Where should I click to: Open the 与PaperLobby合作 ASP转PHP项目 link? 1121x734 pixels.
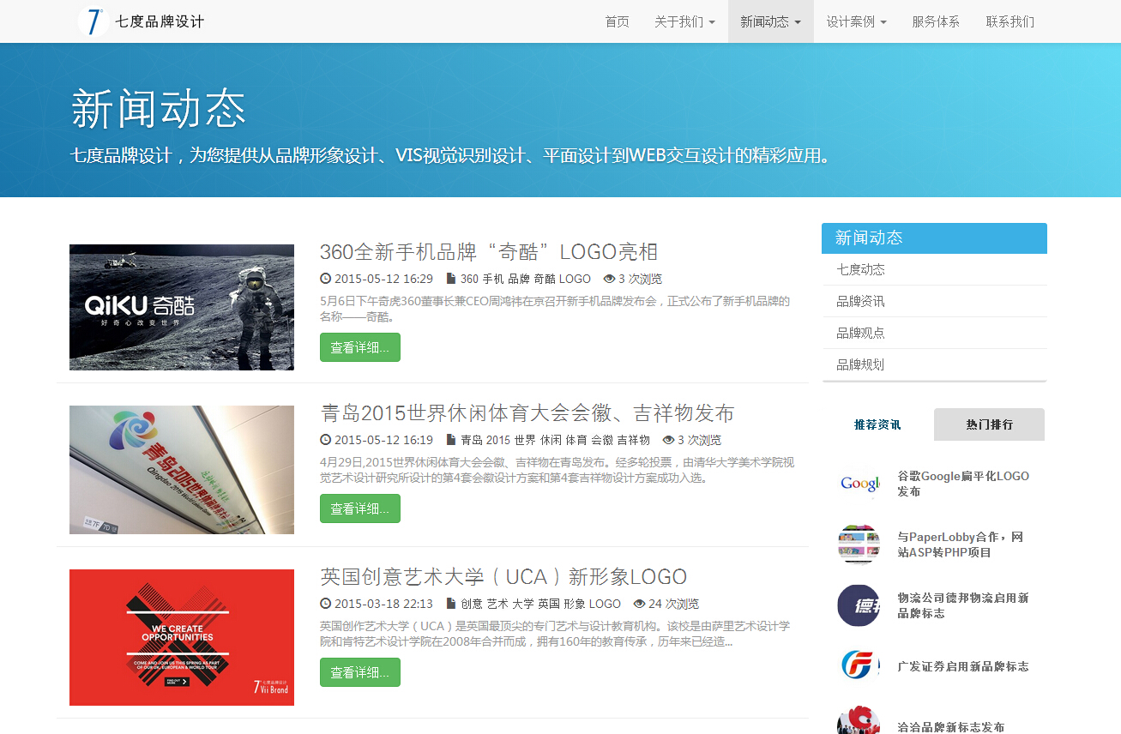tap(961, 544)
